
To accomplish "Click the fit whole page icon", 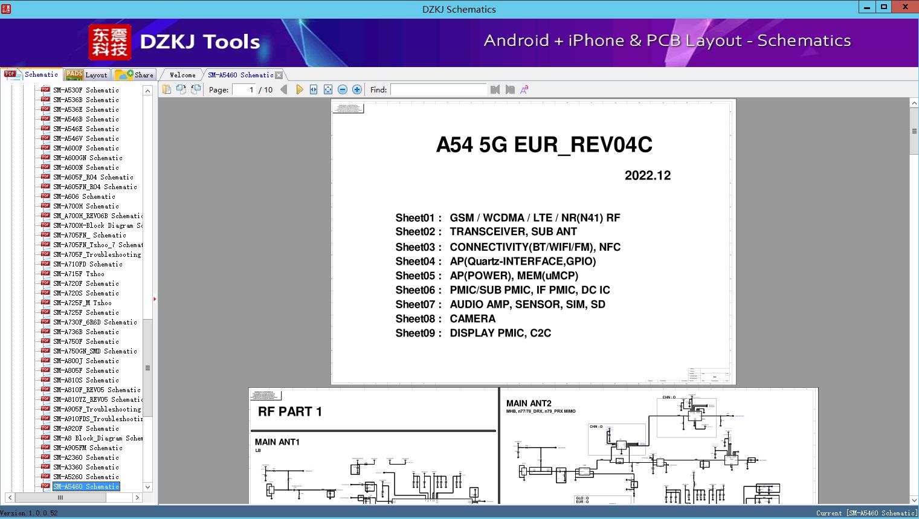I will 328,89.
